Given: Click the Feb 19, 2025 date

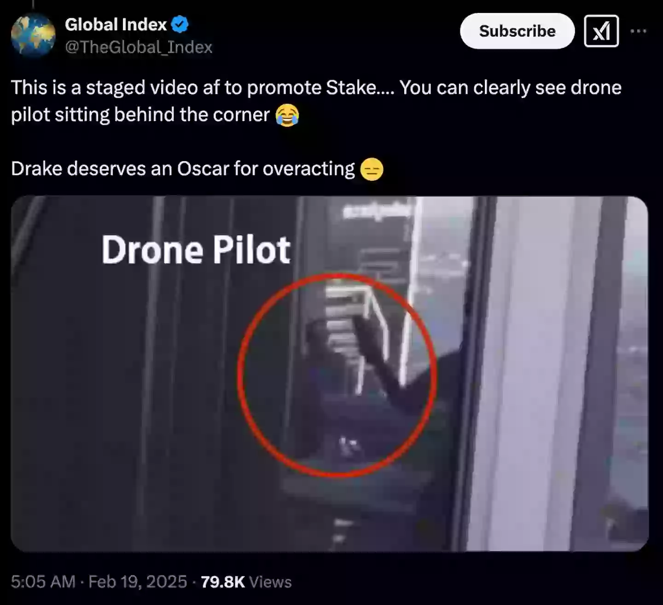Looking at the screenshot, I should click(138, 582).
